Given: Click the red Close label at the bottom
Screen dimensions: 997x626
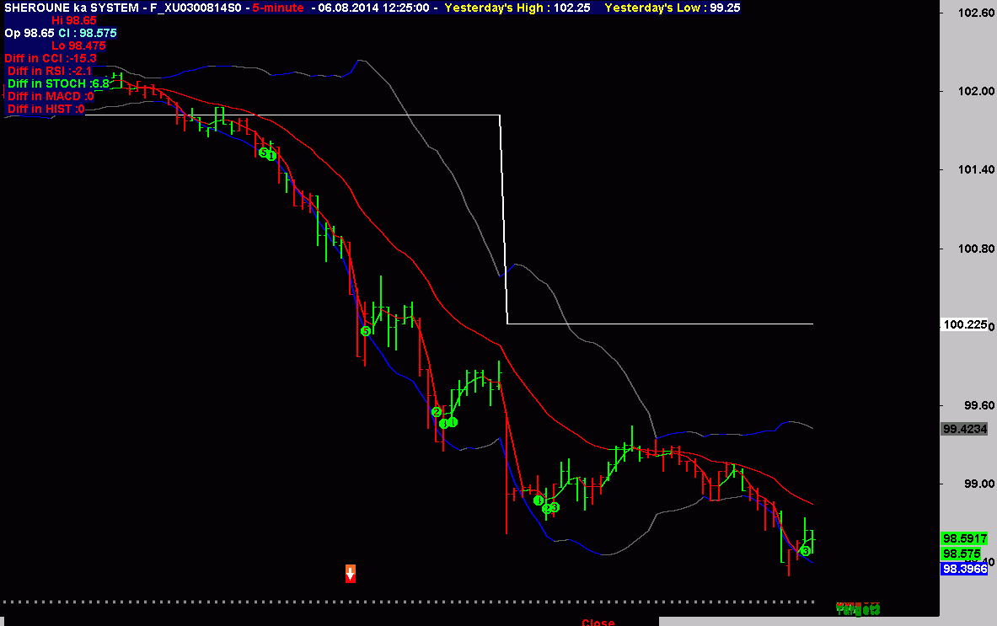Looking at the screenshot, I should 598,622.
